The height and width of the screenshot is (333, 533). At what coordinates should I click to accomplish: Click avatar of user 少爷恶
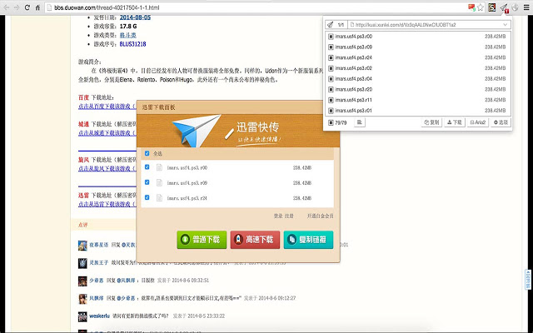click(x=82, y=281)
